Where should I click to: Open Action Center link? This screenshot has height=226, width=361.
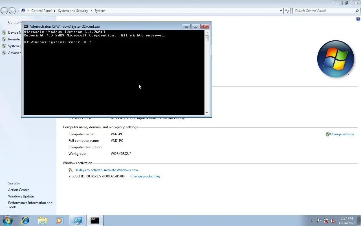pos(18,190)
